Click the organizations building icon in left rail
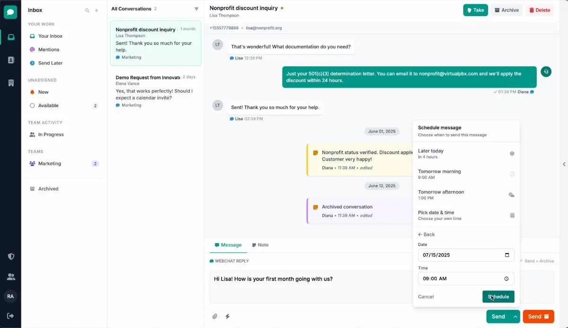This screenshot has width=568, height=328. [11, 83]
